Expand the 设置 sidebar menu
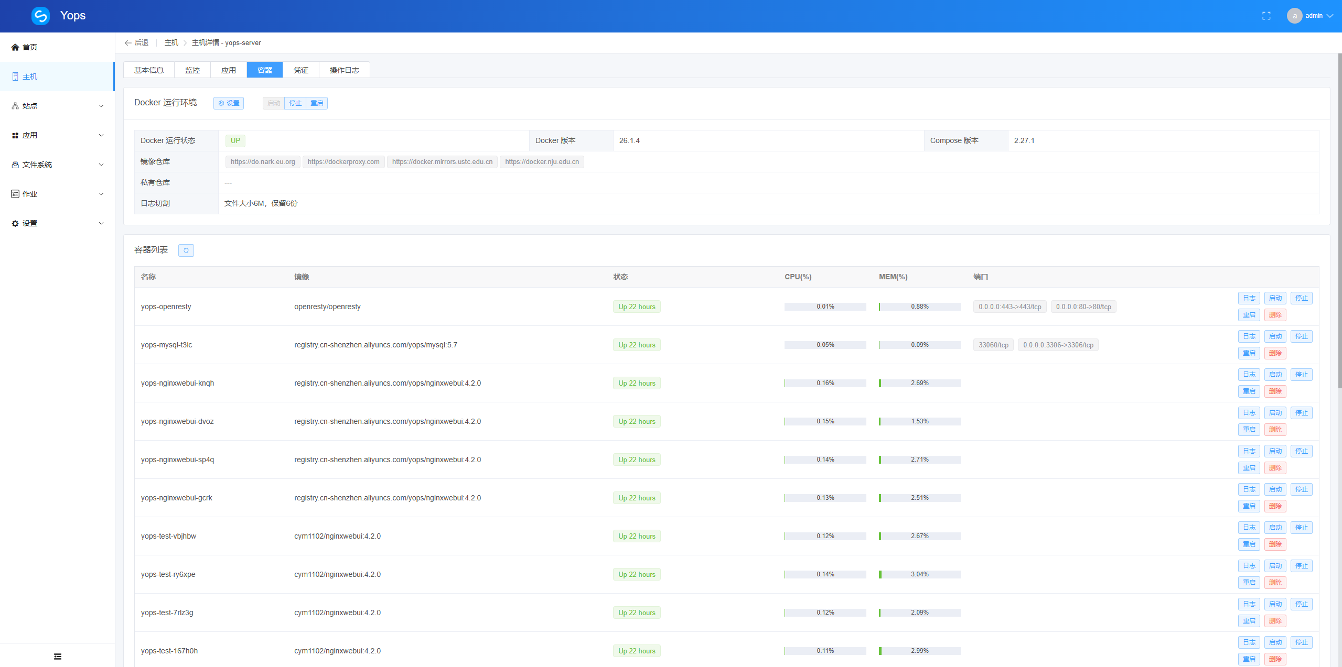 pyautogui.click(x=101, y=223)
